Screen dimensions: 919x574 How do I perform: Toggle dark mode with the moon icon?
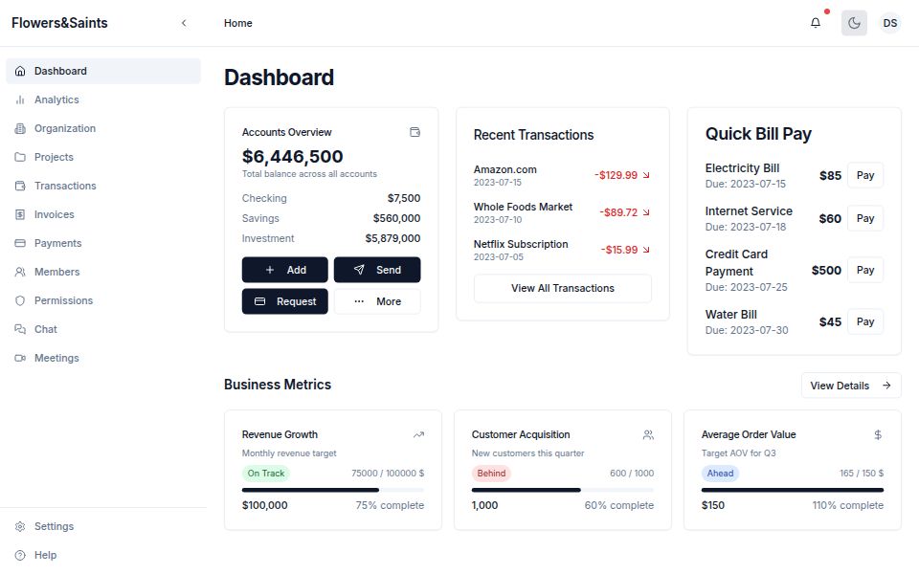[x=854, y=23]
